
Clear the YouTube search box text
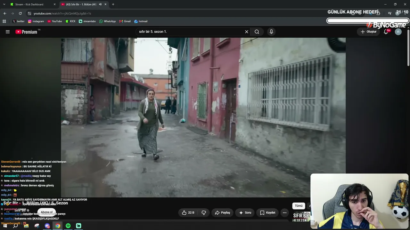pyautogui.click(x=247, y=32)
